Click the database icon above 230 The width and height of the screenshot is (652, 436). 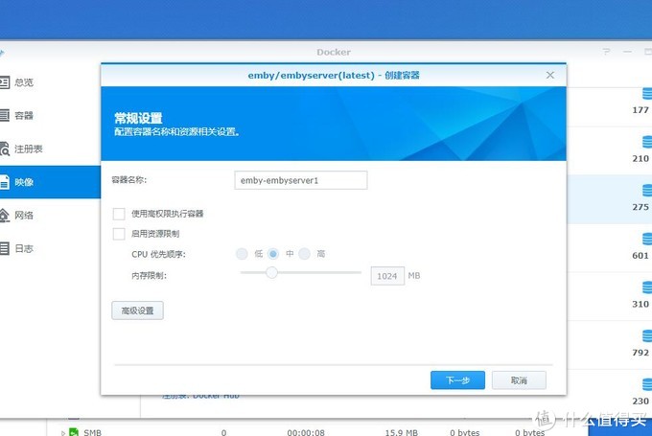pyautogui.click(x=647, y=384)
